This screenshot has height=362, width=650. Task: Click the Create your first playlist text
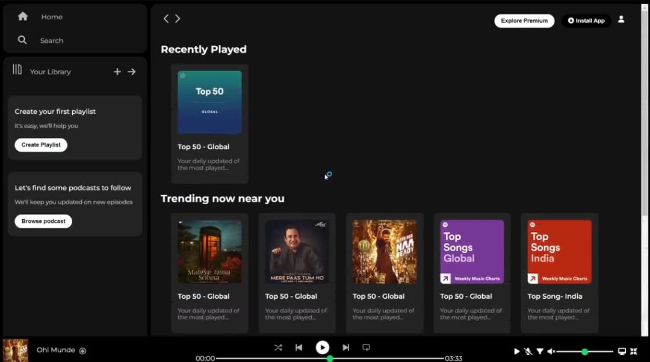point(55,111)
